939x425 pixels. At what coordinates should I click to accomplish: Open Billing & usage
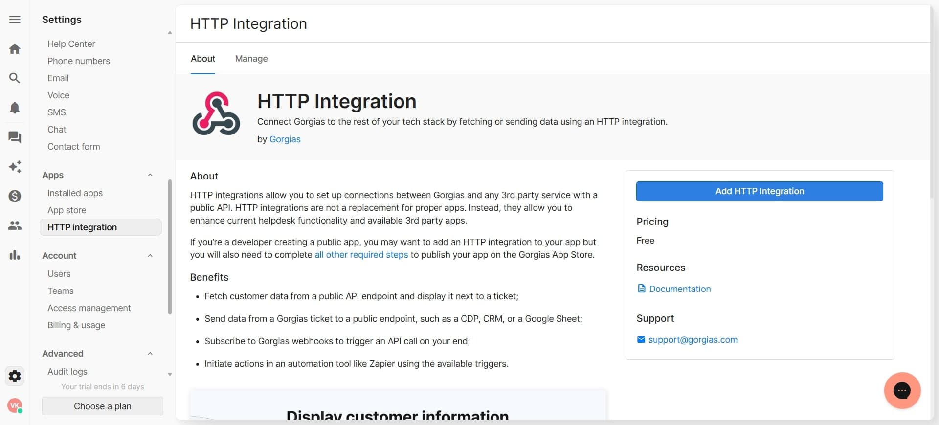tap(76, 325)
